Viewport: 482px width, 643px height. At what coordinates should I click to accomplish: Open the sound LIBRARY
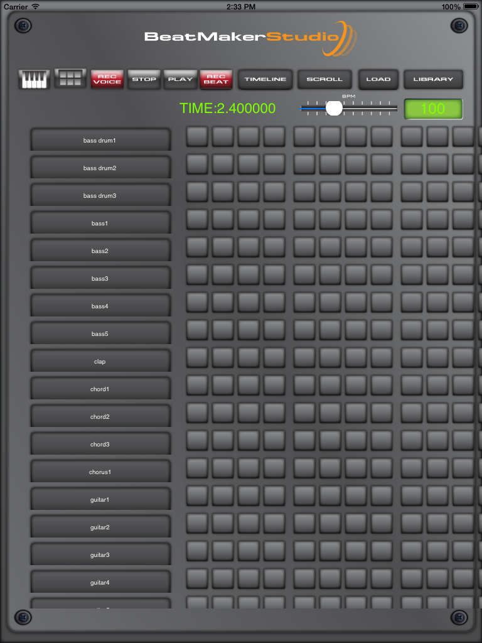click(x=433, y=79)
